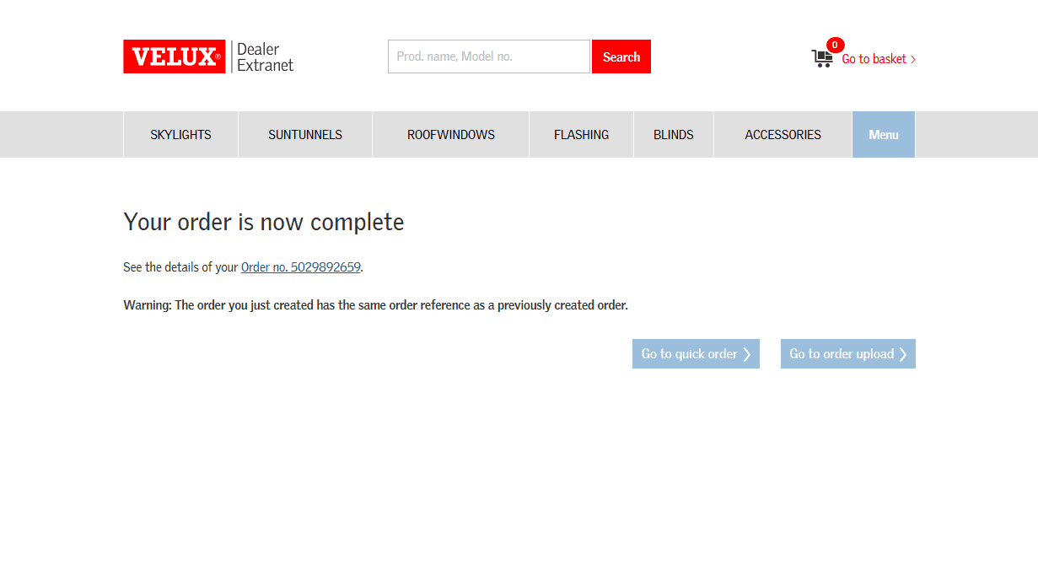
Task: Open the Skylights menu
Action: click(180, 135)
